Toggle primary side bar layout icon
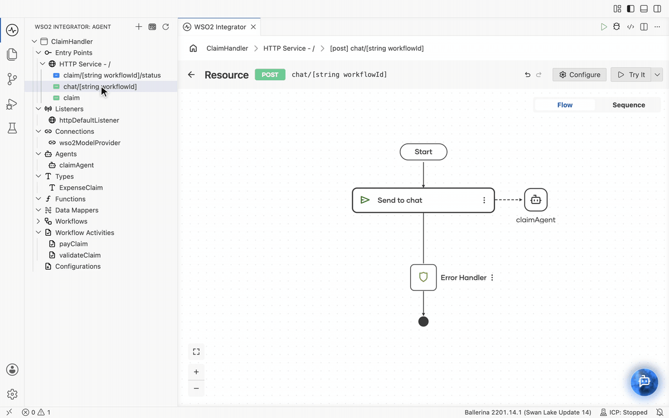Screen dimensions: 669x418 (x=631, y=8)
